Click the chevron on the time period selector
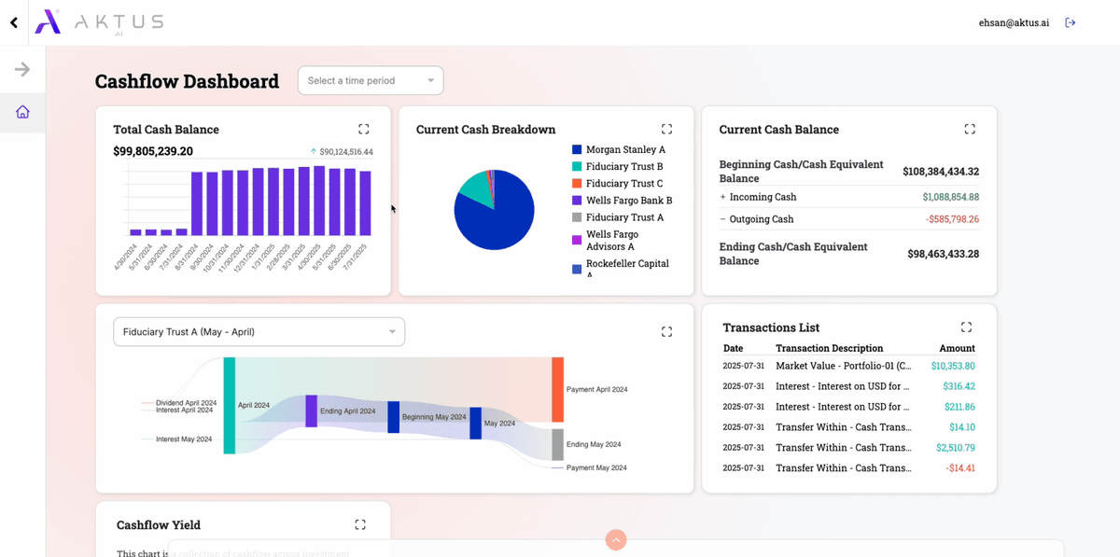 pos(429,80)
